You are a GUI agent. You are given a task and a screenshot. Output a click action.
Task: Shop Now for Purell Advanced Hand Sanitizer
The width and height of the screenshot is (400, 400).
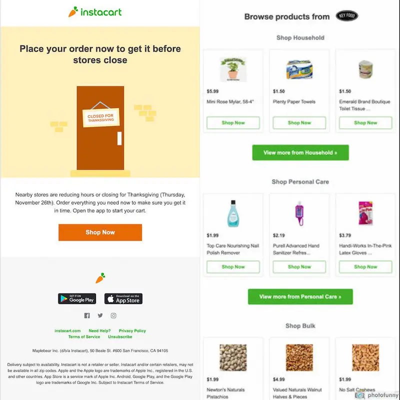click(299, 266)
